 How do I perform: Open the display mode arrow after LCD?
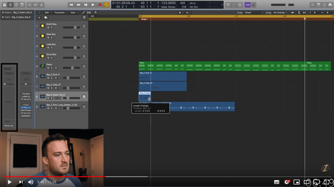[x=222, y=5]
